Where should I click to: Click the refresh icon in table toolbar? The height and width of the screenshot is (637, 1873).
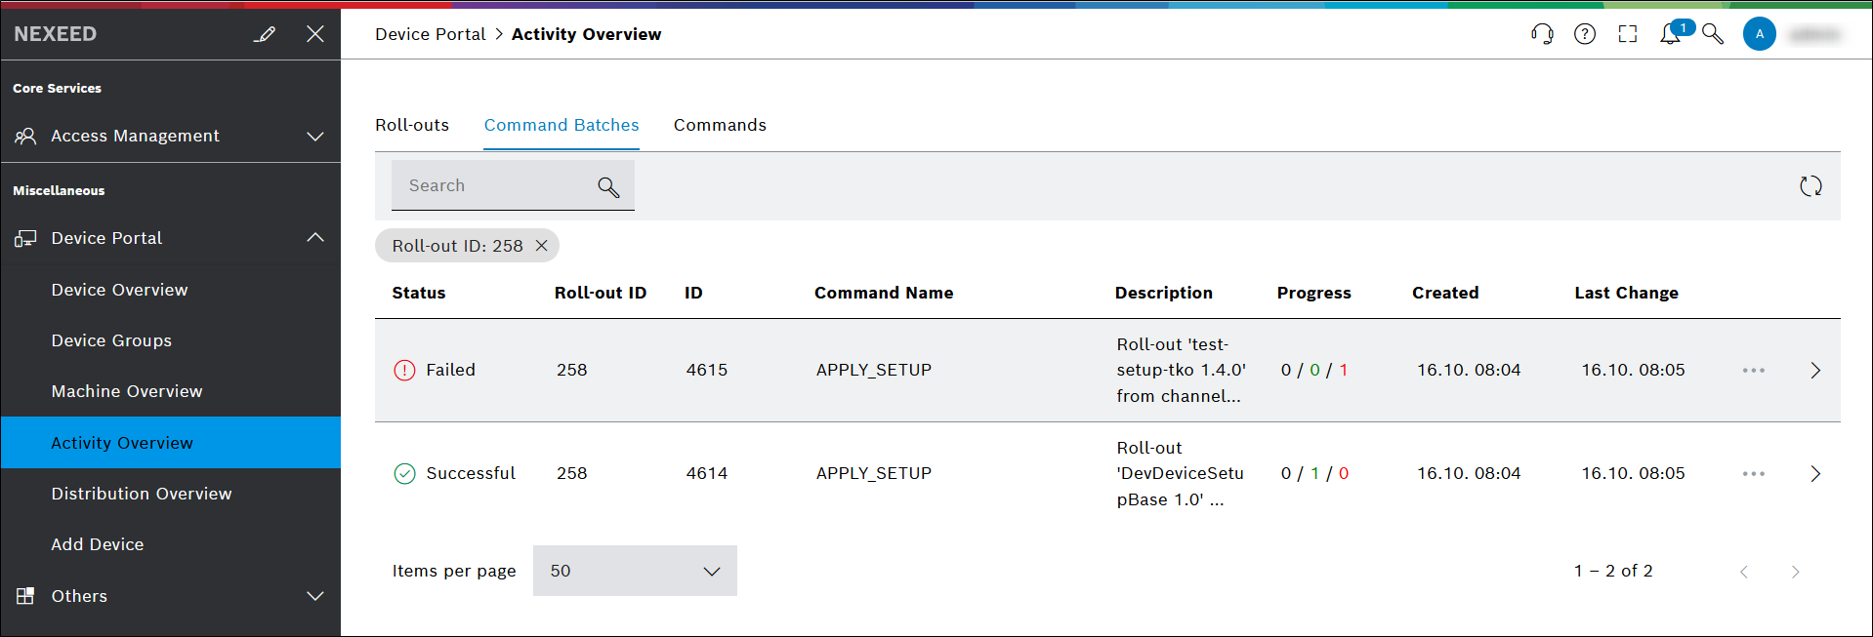tap(1811, 186)
